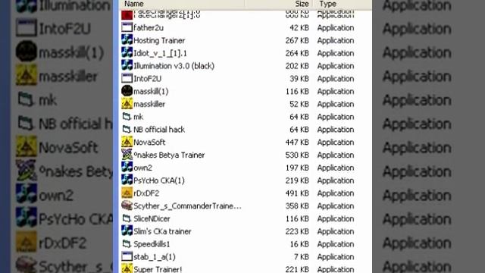Viewport: 485px width, 273px height.
Task: Click the 39 KB size of IntoF2U
Action: [x=299, y=79]
